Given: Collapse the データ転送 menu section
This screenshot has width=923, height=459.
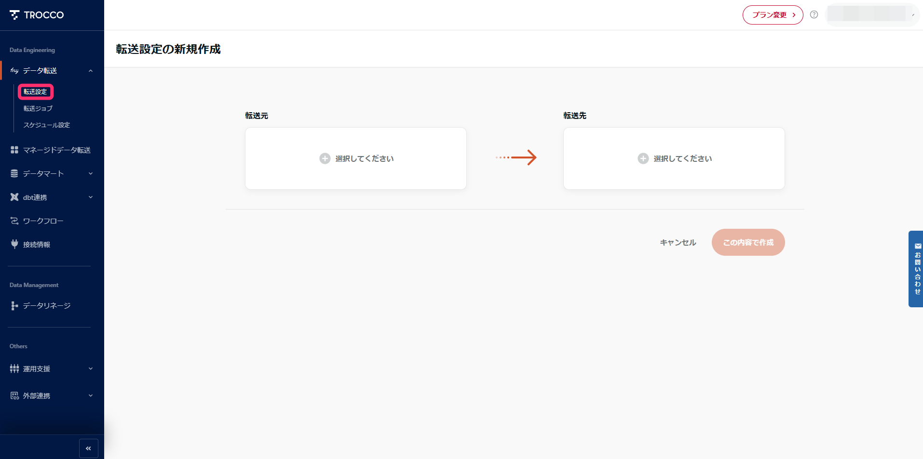Looking at the screenshot, I should coord(90,71).
